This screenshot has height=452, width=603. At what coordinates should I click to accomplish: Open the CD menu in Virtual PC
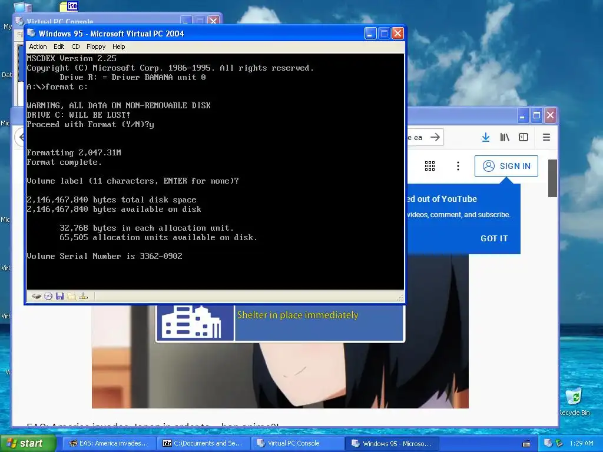click(75, 46)
